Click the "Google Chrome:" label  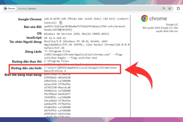pyautogui.click(x=30, y=19)
